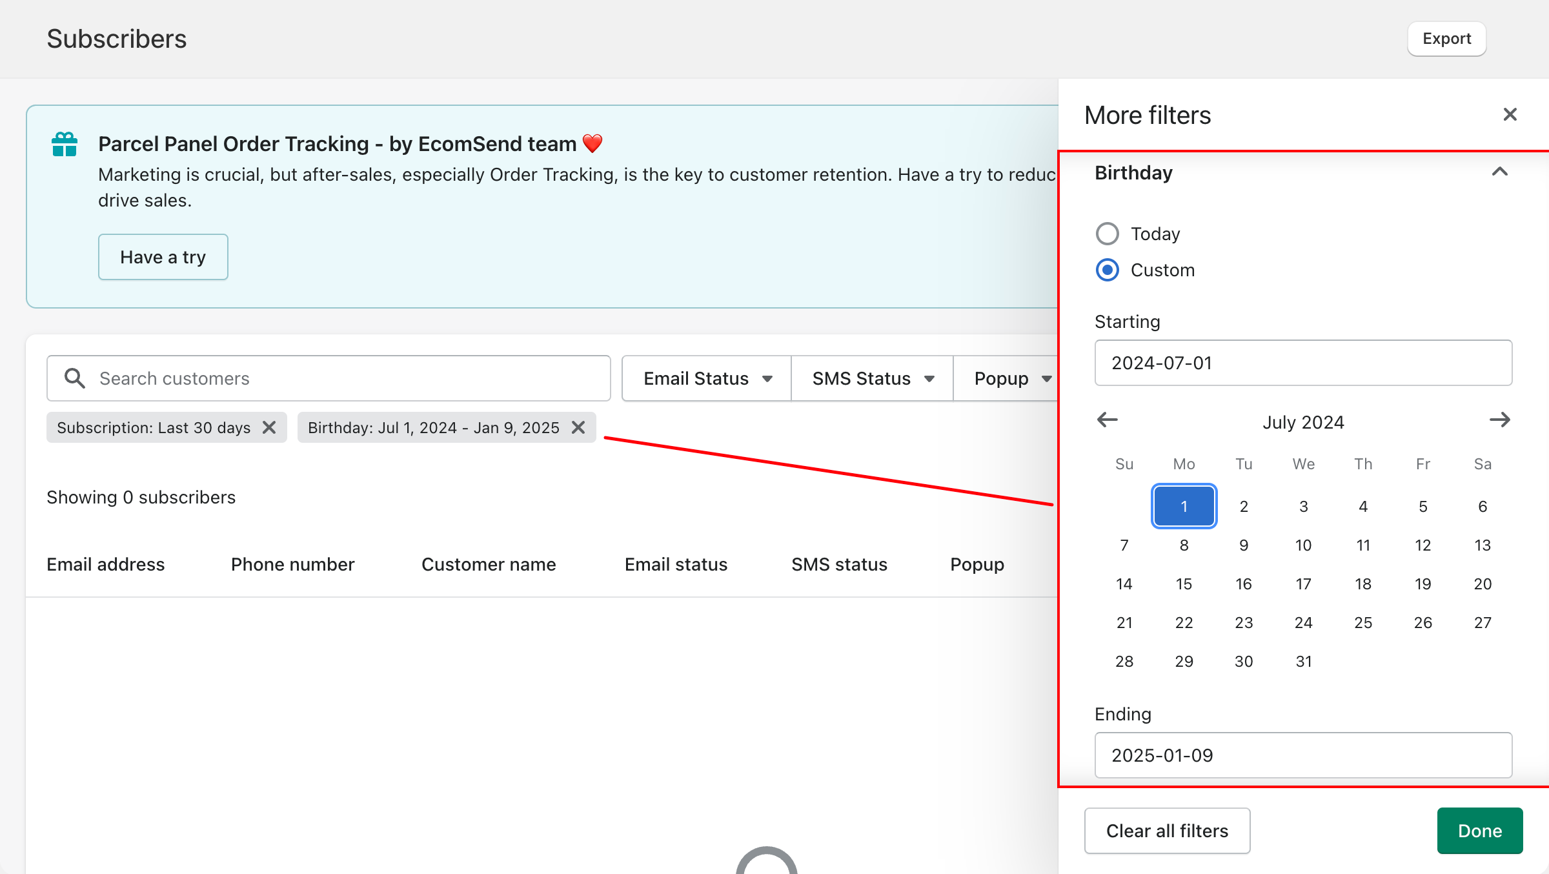
Task: Go to previous month in calendar
Action: click(1108, 420)
